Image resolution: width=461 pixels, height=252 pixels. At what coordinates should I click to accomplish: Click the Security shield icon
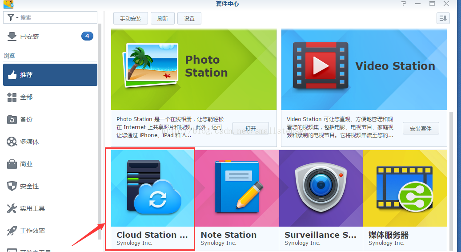pos(12,186)
